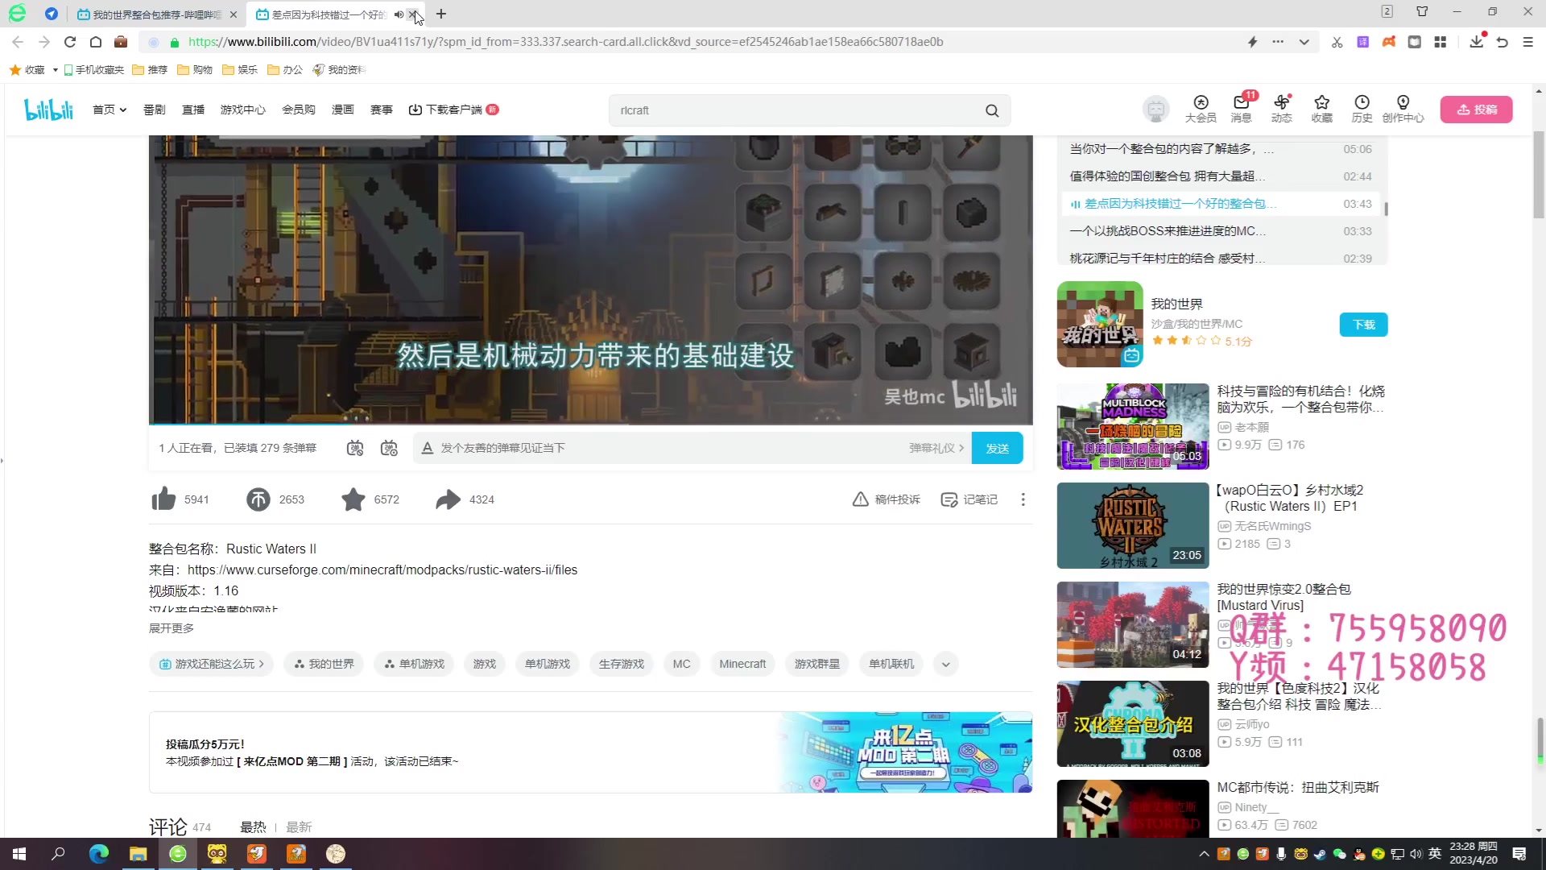Click the 投稿 upload button
1546x870 pixels.
(1476, 110)
